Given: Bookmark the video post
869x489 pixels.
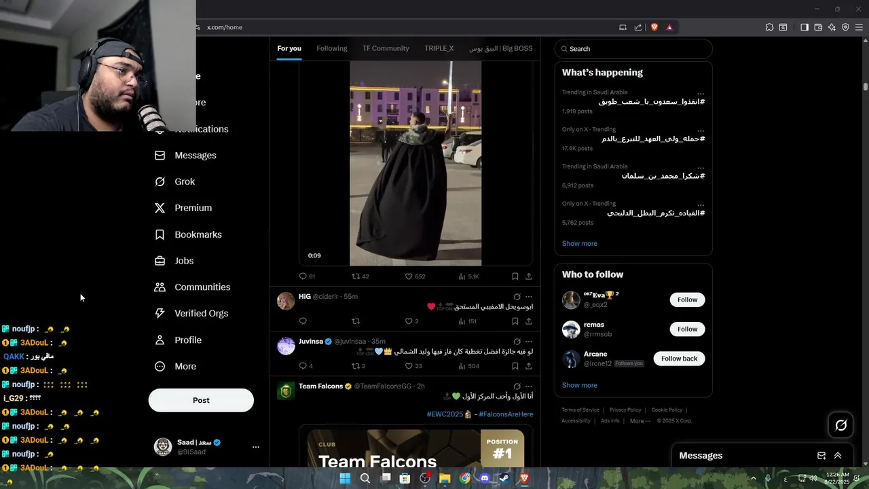Looking at the screenshot, I should click(x=515, y=276).
